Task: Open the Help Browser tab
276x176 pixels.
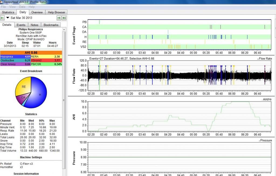Action: (56, 12)
